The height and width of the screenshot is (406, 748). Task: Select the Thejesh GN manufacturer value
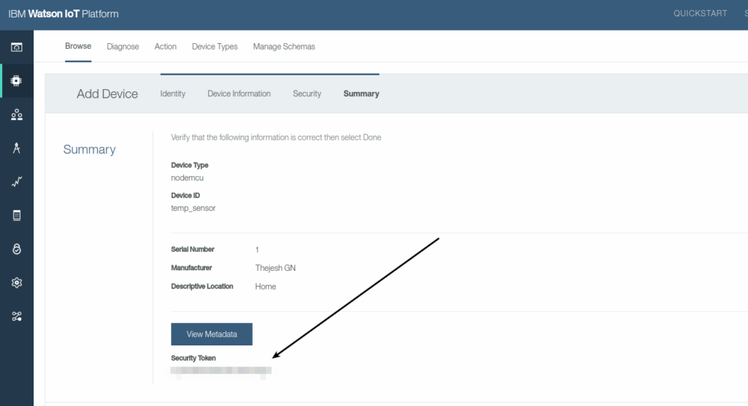click(x=275, y=268)
